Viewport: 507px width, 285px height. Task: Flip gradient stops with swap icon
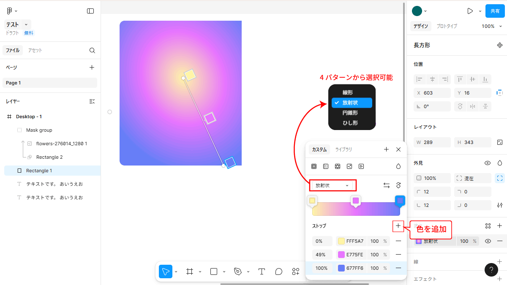coord(386,185)
